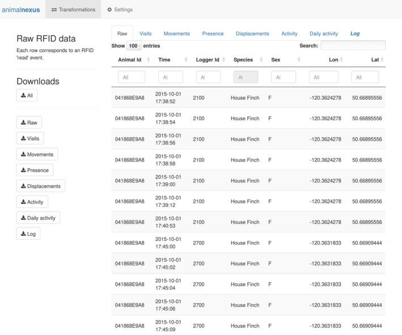Open the Transformations page in navbar
Screen dimensions: 402x335
[x=73, y=10]
